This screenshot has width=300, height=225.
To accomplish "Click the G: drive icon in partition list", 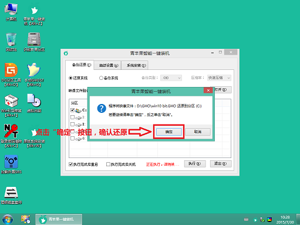I will coord(78,139).
